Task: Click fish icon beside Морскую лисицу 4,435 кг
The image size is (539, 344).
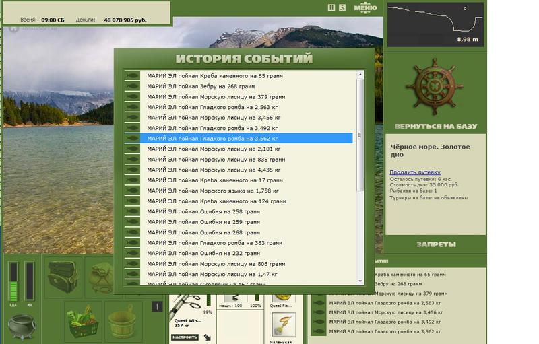Action: pos(132,170)
